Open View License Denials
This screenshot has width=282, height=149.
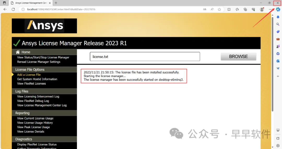(31, 132)
